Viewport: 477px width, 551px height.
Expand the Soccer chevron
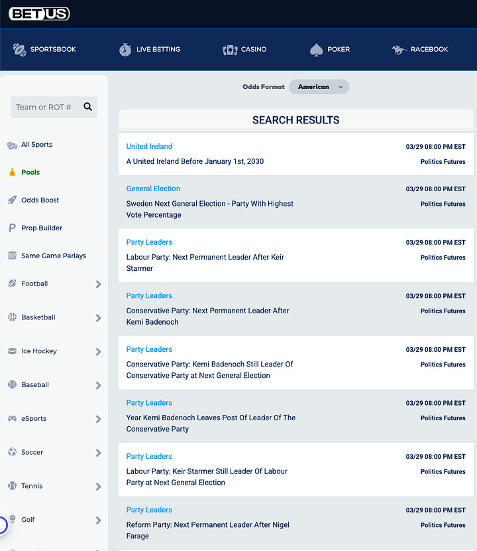coord(98,453)
